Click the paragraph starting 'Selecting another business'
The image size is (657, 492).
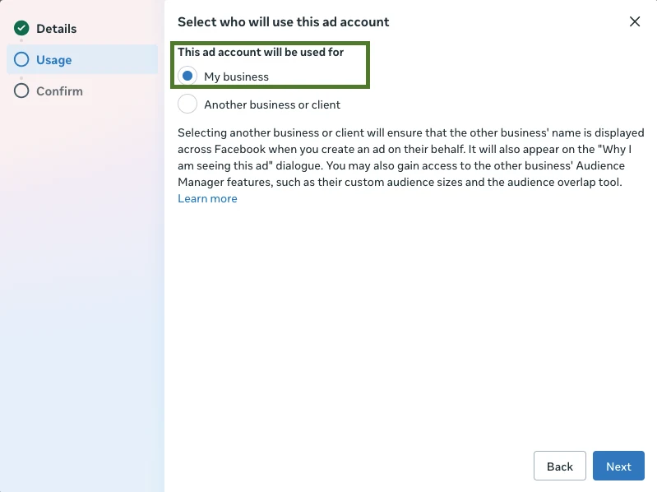click(410, 158)
